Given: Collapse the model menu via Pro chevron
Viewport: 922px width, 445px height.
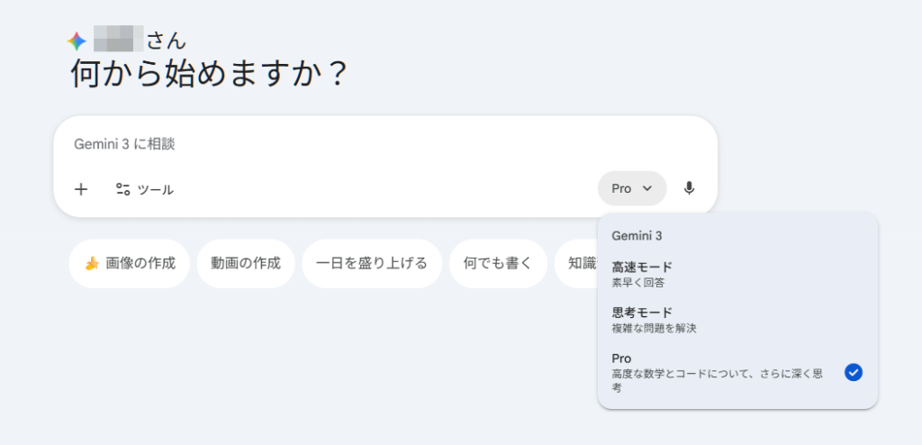Looking at the screenshot, I should (646, 189).
